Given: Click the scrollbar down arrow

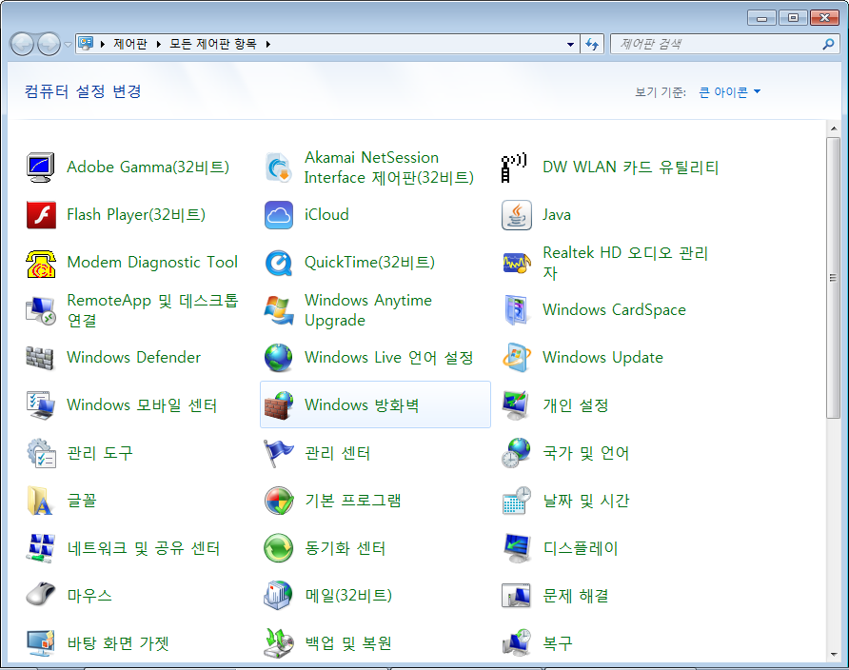Looking at the screenshot, I should tap(834, 655).
